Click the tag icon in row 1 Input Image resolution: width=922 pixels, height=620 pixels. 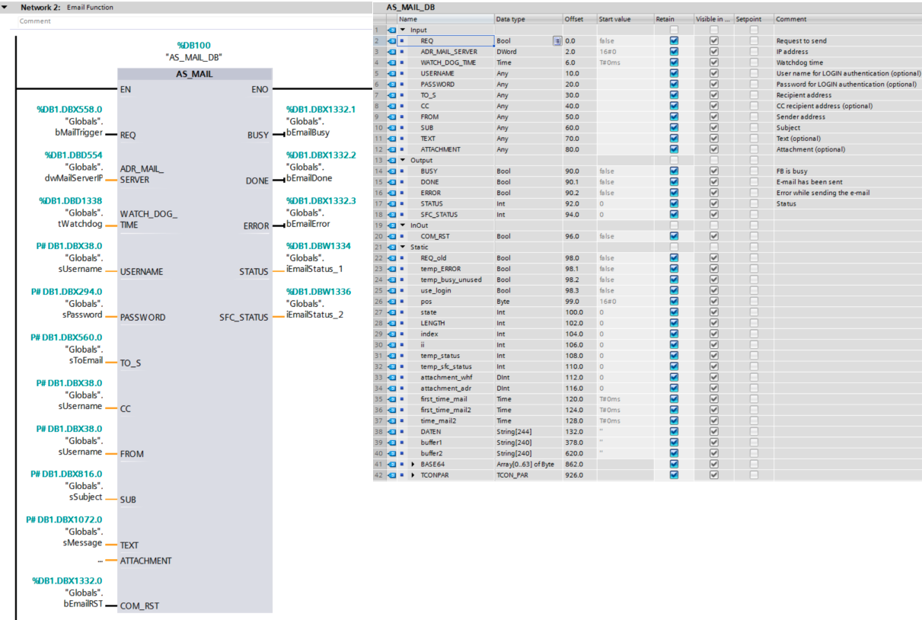click(391, 30)
